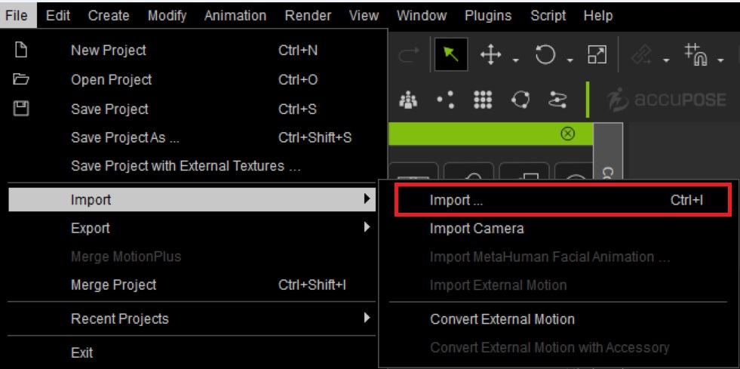Click the crowd people toolbar icon
This screenshot has height=369, width=740.
click(408, 99)
